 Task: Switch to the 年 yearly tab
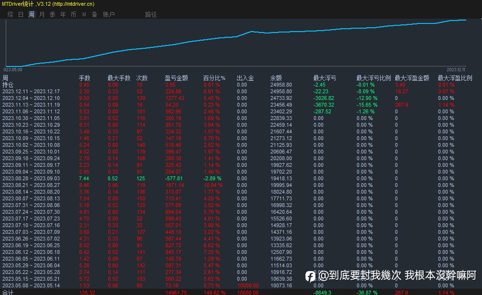63,14
